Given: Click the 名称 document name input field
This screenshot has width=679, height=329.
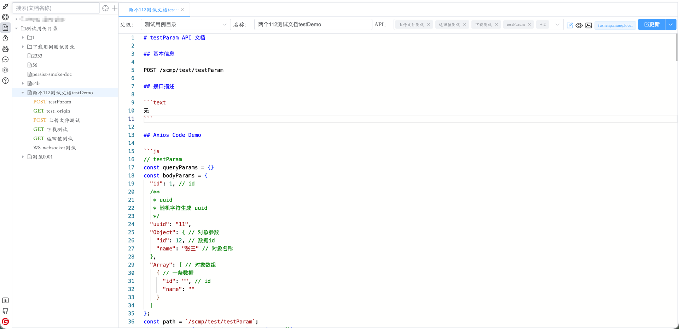Looking at the screenshot, I should pos(313,24).
